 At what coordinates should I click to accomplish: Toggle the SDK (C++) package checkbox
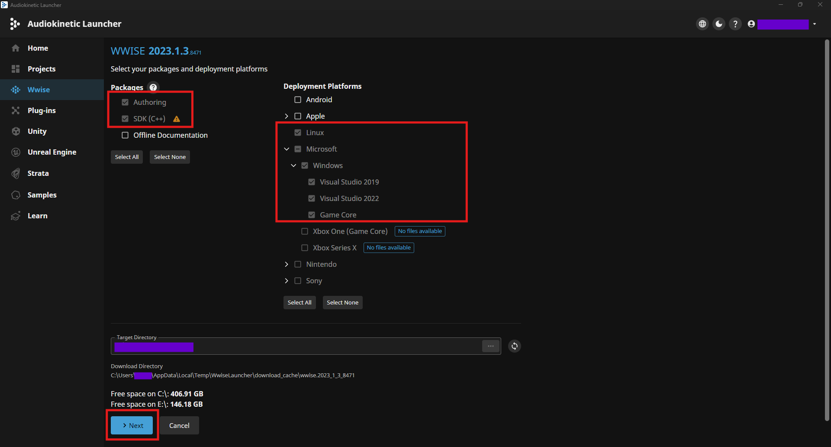[125, 119]
